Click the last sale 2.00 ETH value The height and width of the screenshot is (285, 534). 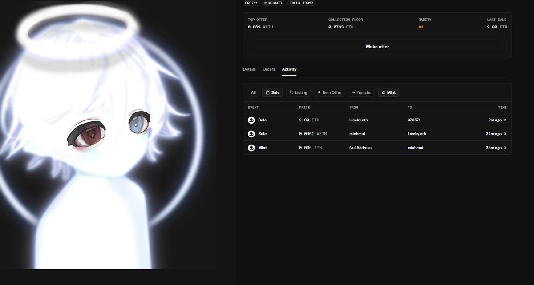click(497, 27)
